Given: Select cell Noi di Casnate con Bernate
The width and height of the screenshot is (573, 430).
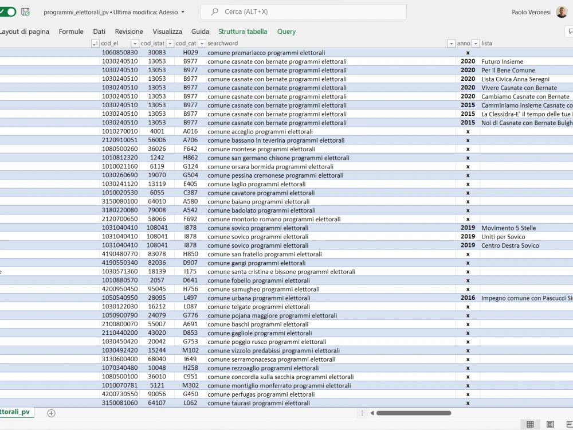Looking at the screenshot, I should (527, 123).
